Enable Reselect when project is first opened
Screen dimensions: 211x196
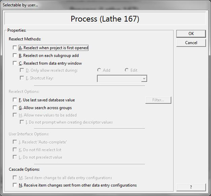[15, 47]
